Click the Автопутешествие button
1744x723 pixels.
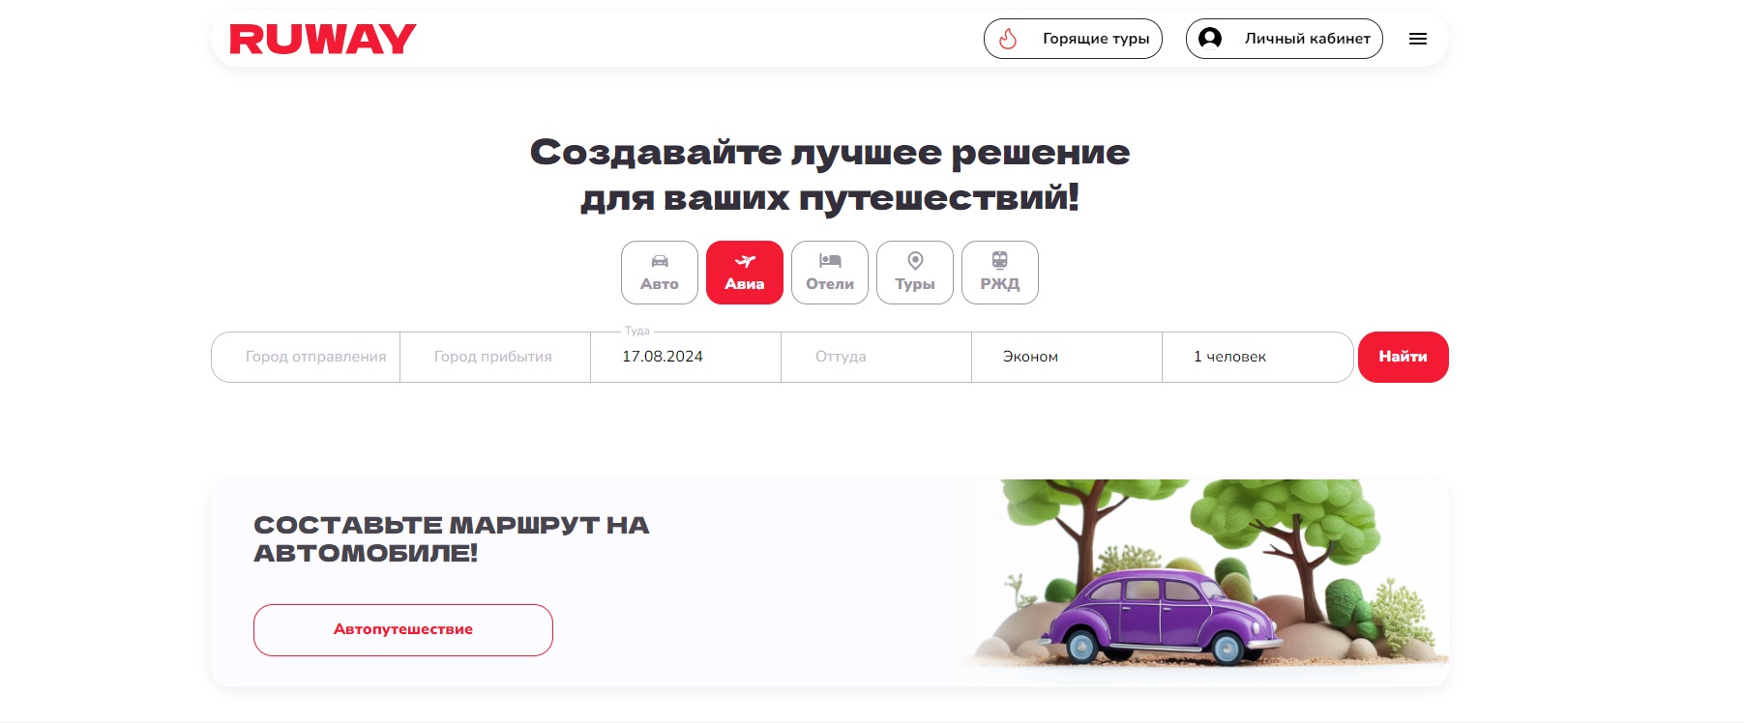point(403,630)
